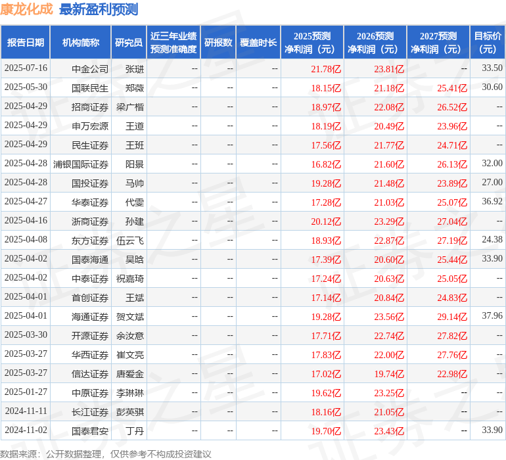Select the 研究员 column header
Viewport: 506px width, 460px height.
[129, 42]
